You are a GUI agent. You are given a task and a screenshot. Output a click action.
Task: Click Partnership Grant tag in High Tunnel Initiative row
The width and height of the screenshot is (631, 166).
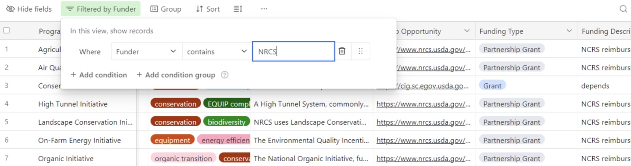(x=511, y=104)
